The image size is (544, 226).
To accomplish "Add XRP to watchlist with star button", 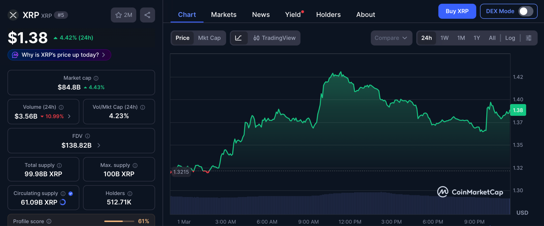I will 124,15.
